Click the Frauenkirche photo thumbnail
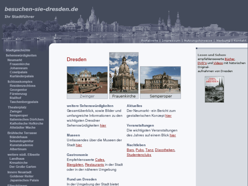The width and height of the screenshot is (248, 186). point(124,73)
